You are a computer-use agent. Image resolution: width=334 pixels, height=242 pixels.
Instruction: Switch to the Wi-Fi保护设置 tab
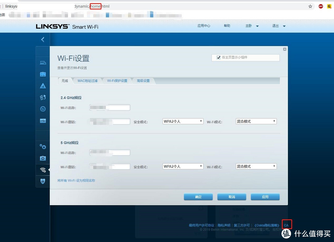point(117,81)
